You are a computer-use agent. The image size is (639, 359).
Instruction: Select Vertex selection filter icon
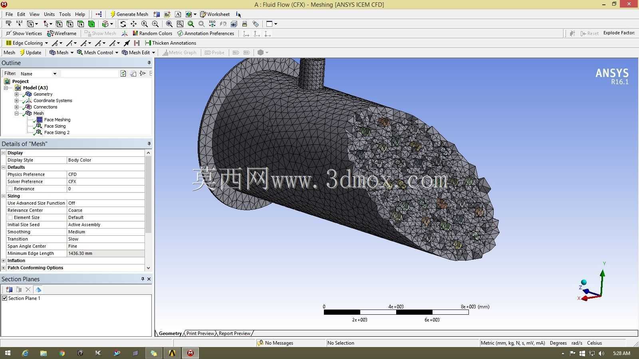(59, 24)
